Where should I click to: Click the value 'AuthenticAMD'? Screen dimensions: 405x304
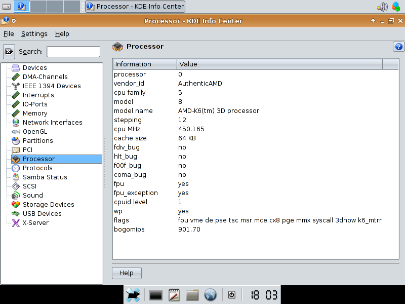pyautogui.click(x=200, y=84)
